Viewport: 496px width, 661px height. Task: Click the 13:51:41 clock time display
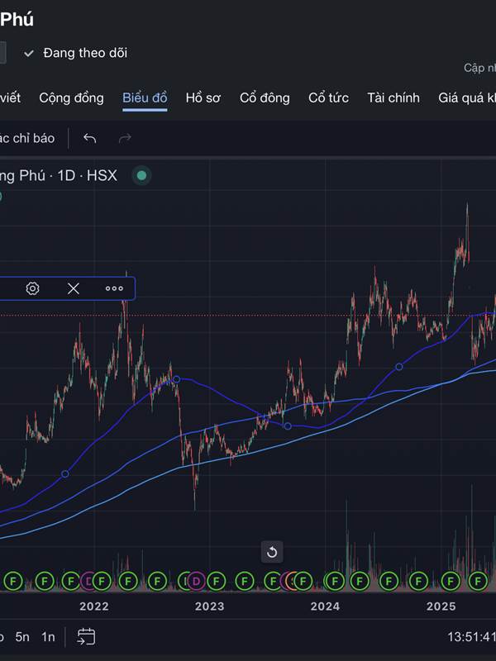[x=471, y=636]
